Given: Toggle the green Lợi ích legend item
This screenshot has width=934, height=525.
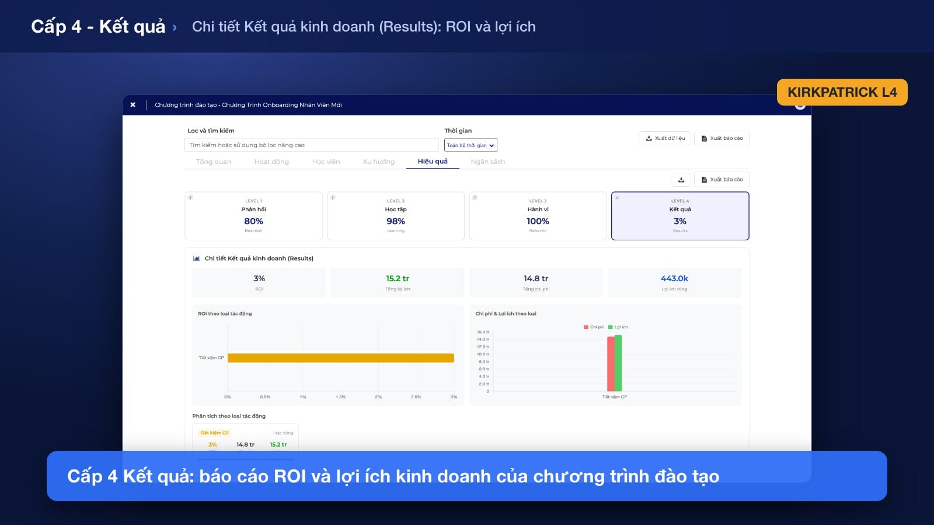Looking at the screenshot, I should click(618, 327).
